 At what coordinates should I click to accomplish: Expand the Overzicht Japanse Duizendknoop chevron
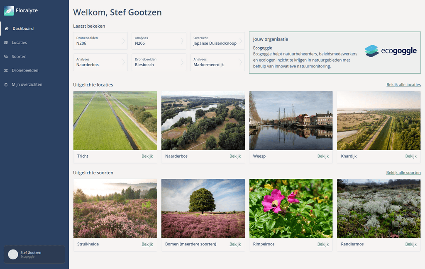coord(241,41)
